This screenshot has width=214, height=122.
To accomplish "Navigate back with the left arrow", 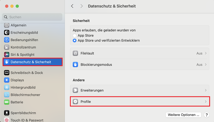I will [72, 6].
